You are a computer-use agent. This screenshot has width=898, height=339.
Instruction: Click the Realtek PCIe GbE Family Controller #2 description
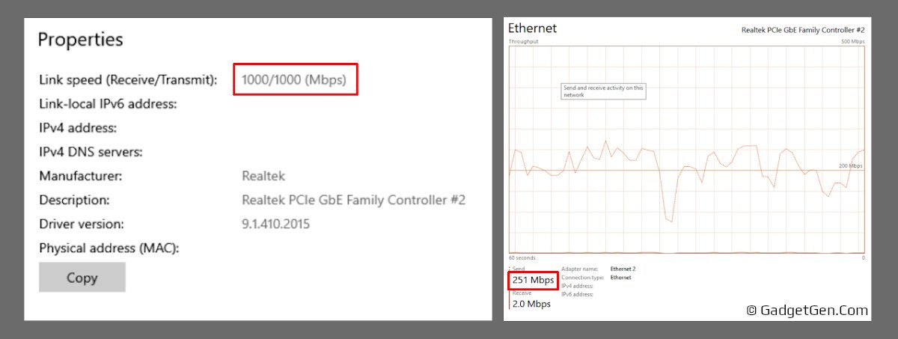[354, 200]
